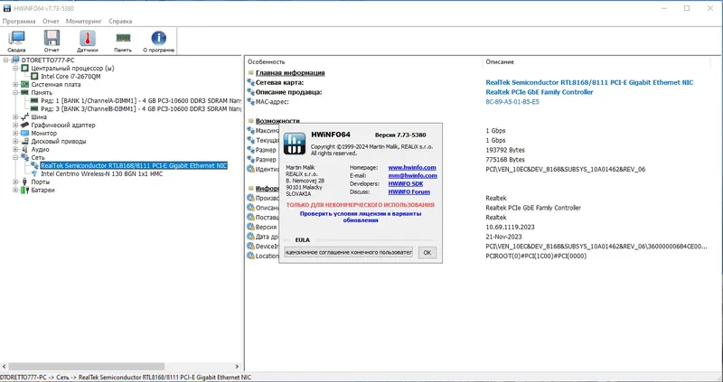Open the Программа menu
Viewport: 723px width, 382px height.
19,21
